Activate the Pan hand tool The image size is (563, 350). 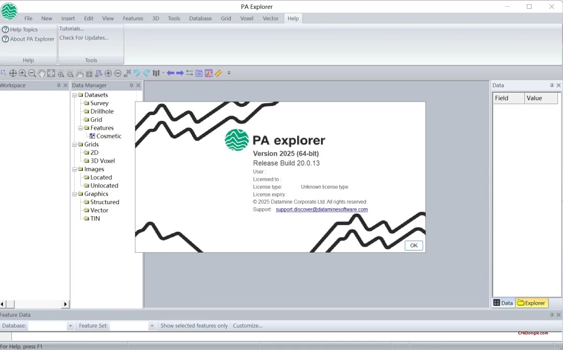tap(41, 73)
